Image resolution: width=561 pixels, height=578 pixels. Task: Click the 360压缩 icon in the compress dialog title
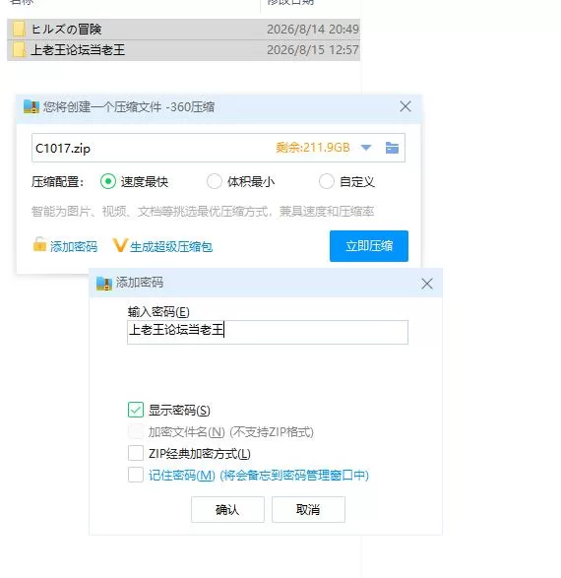[31, 106]
